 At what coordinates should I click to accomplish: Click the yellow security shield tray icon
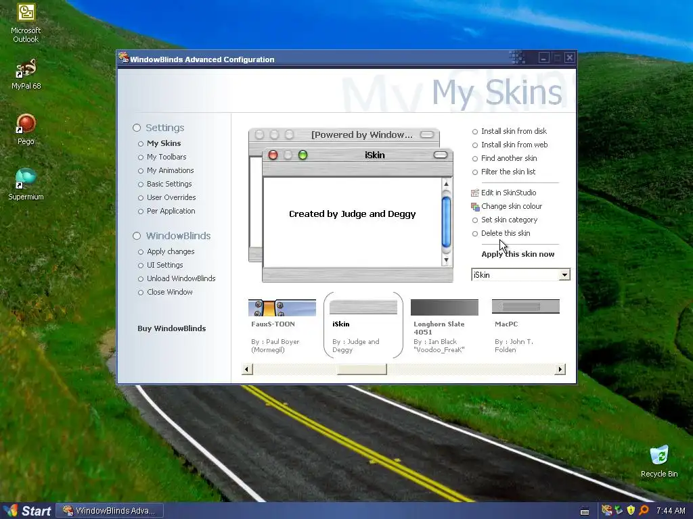coord(631,511)
